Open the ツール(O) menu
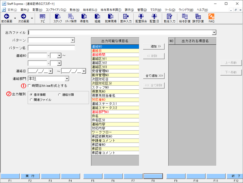The width and height of the screenshot is (243, 183). pyautogui.click(x=170, y=10)
